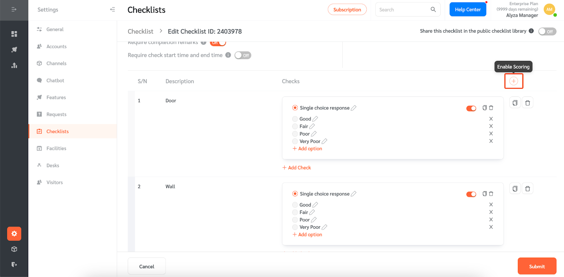This screenshot has height=277, width=564.
Task: Click the logout icon in the left rail
Action: pyautogui.click(x=14, y=264)
